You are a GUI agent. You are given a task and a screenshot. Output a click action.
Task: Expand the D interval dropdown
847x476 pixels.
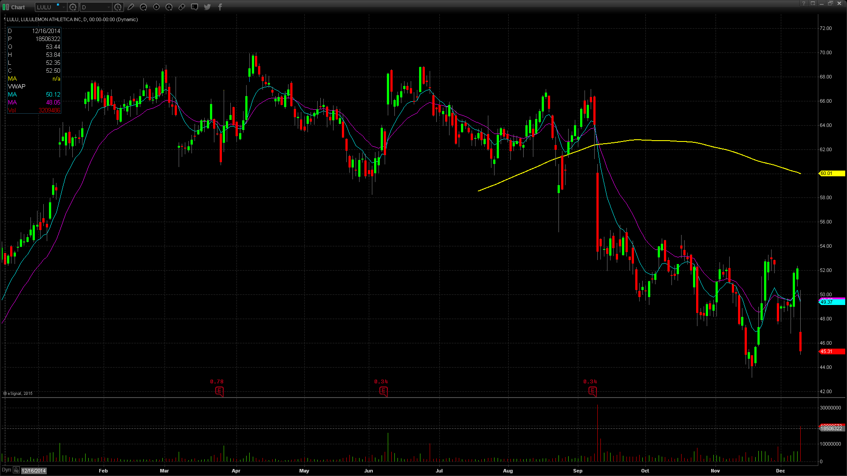coord(109,7)
